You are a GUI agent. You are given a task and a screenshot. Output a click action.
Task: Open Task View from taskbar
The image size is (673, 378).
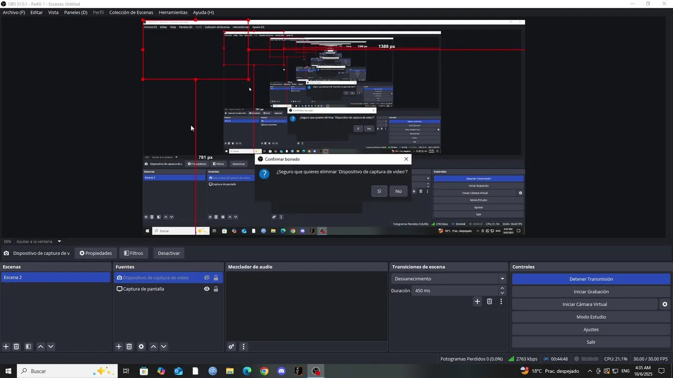click(x=126, y=371)
